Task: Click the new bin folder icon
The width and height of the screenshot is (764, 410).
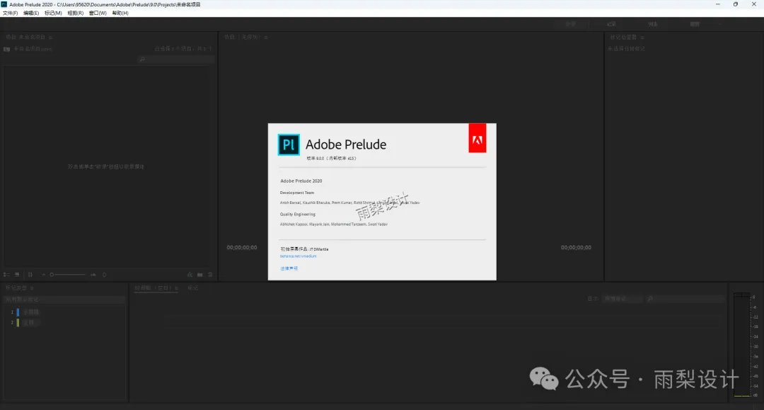Action: point(199,275)
